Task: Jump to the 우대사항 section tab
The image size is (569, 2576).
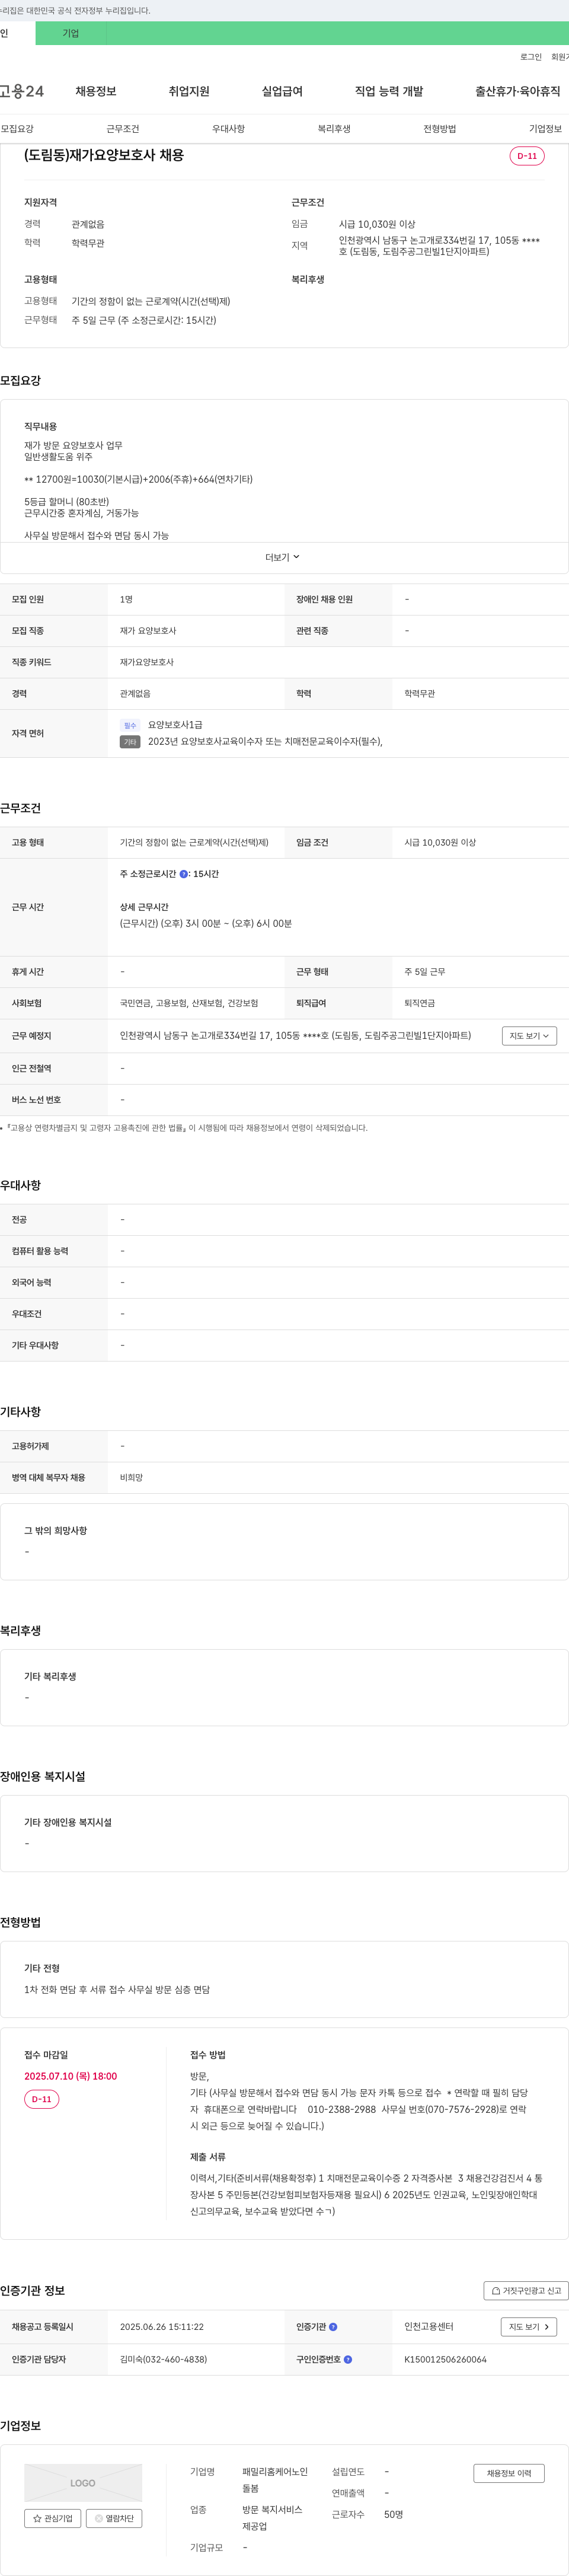Action: [x=228, y=129]
